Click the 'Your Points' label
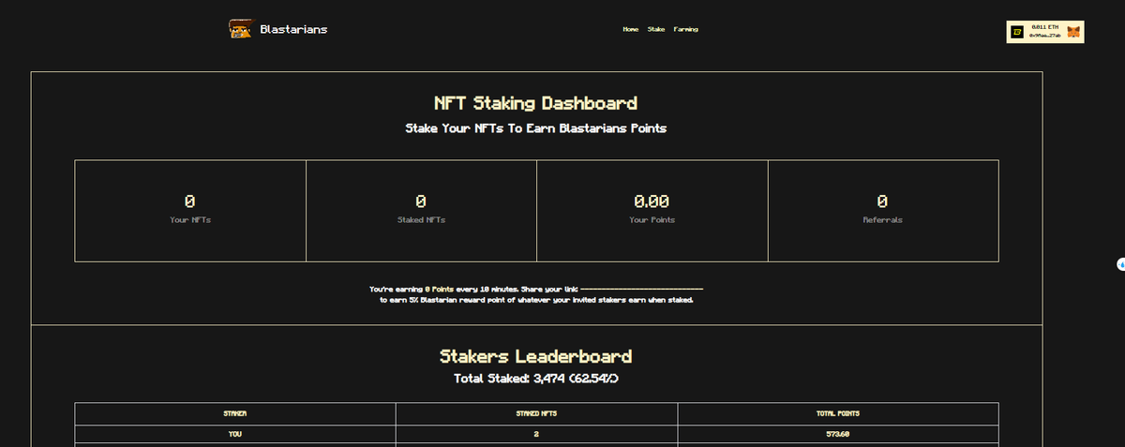Screen dimensions: 1125x447 [652, 220]
